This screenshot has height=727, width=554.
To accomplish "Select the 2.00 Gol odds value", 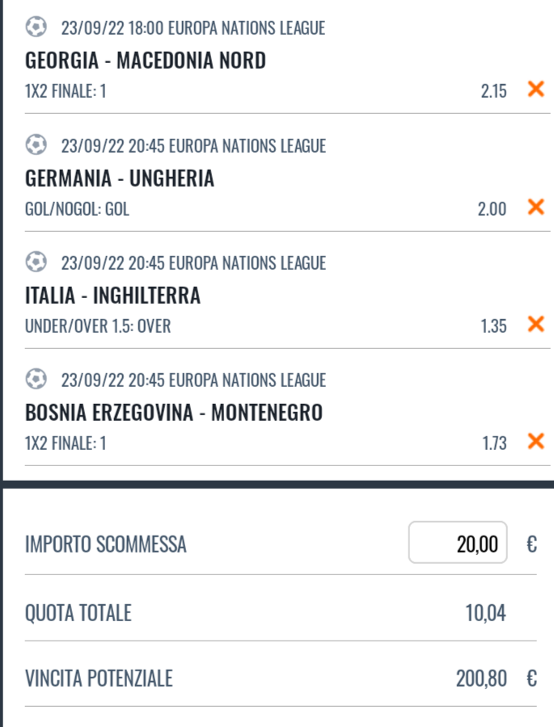I will pyautogui.click(x=493, y=208).
